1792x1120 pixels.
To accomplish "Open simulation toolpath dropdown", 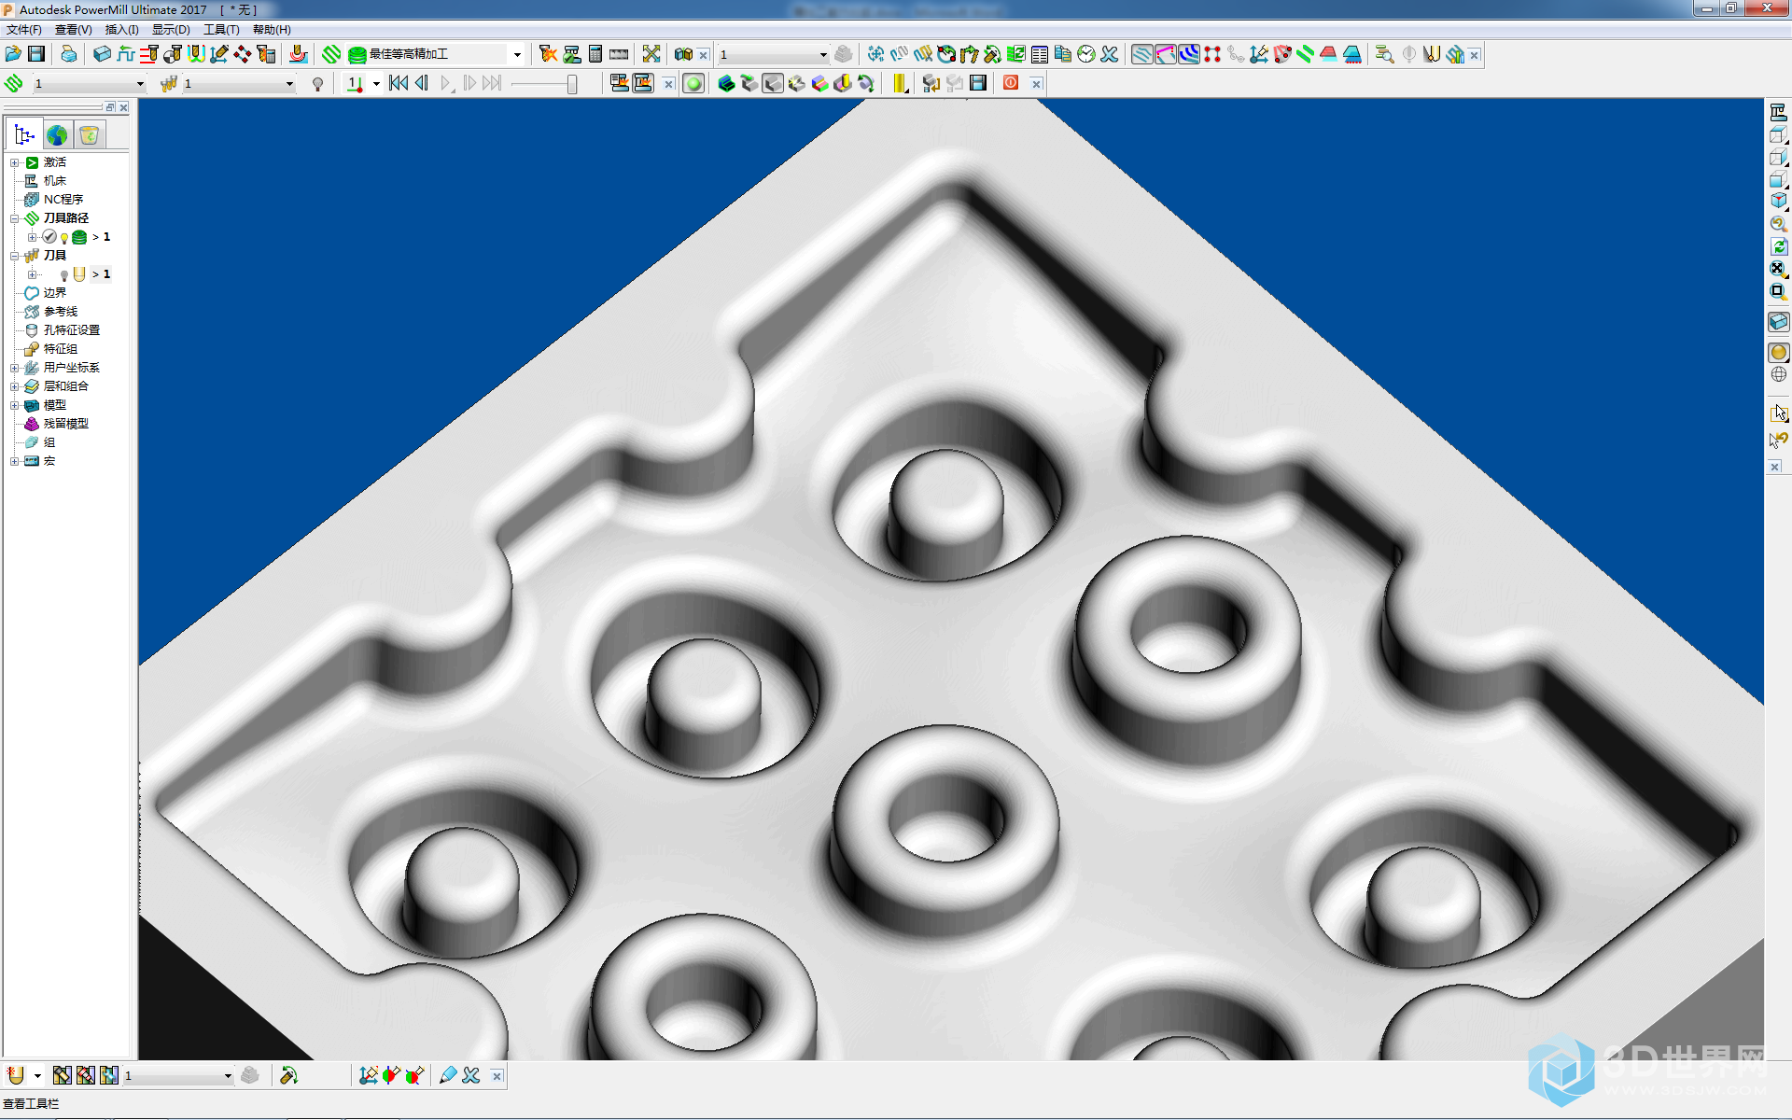I will coord(140,84).
